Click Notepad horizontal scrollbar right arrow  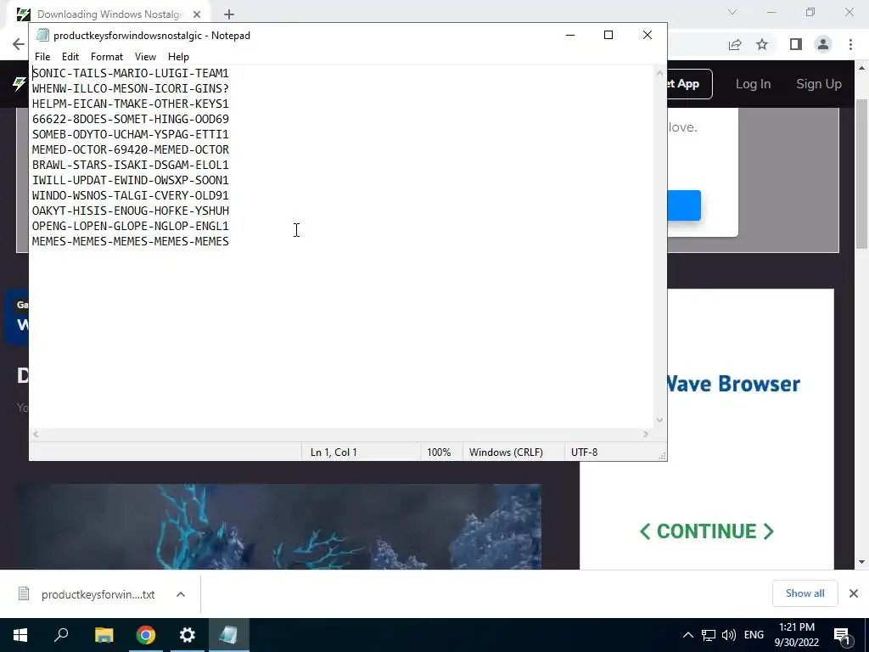(x=646, y=434)
